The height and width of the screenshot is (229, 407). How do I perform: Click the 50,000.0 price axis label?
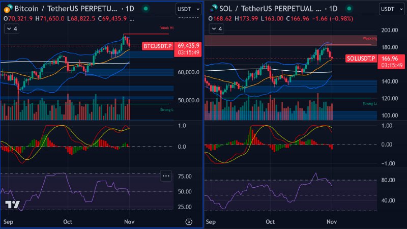(x=188, y=100)
